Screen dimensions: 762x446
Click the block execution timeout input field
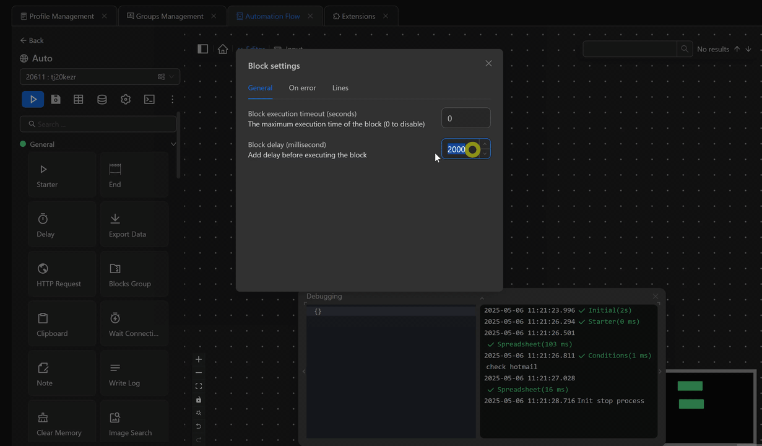coord(465,118)
